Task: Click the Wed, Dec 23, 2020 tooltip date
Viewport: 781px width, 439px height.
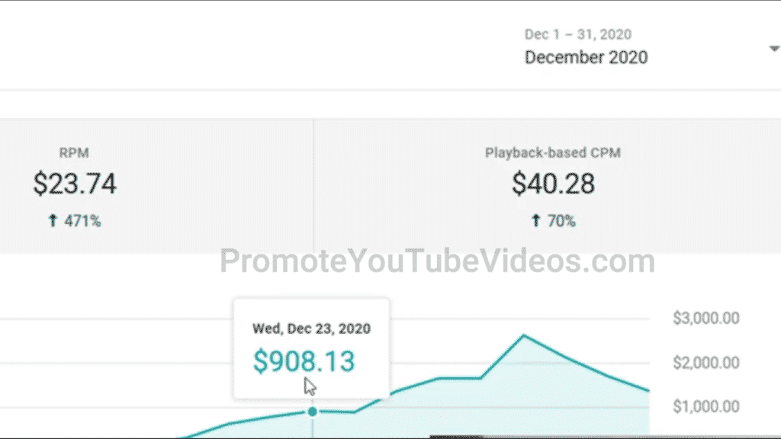Action: point(311,328)
